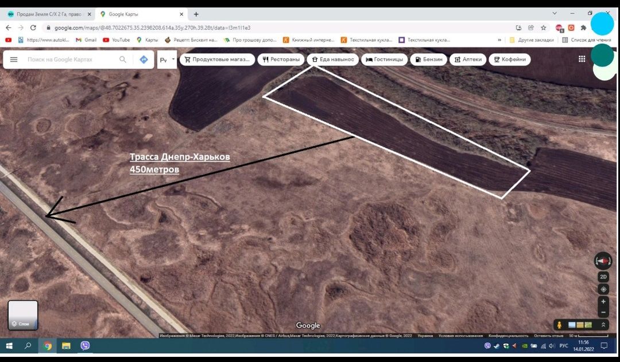This screenshot has width=620, height=362.
Task: Select the Street View pegman
Action: (x=559, y=325)
